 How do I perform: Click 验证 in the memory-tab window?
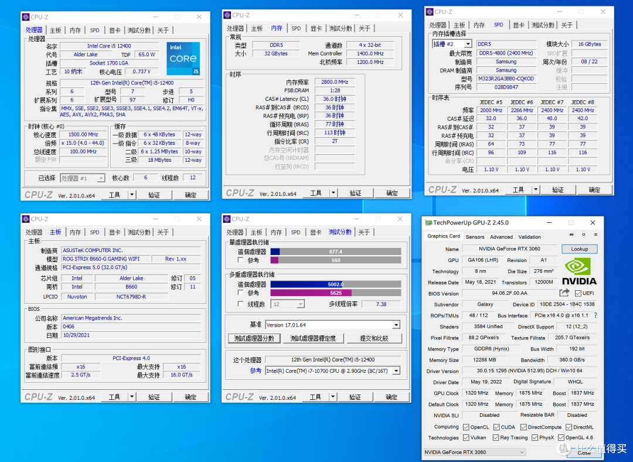tap(355, 193)
